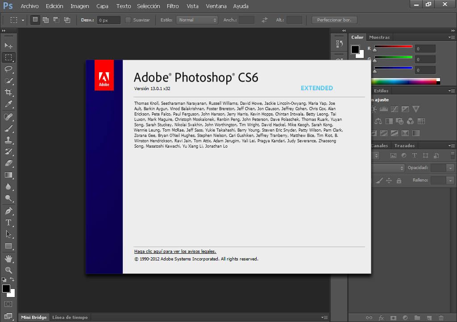Open the Archivo menu
This screenshot has height=322, width=457.
(x=29, y=6)
